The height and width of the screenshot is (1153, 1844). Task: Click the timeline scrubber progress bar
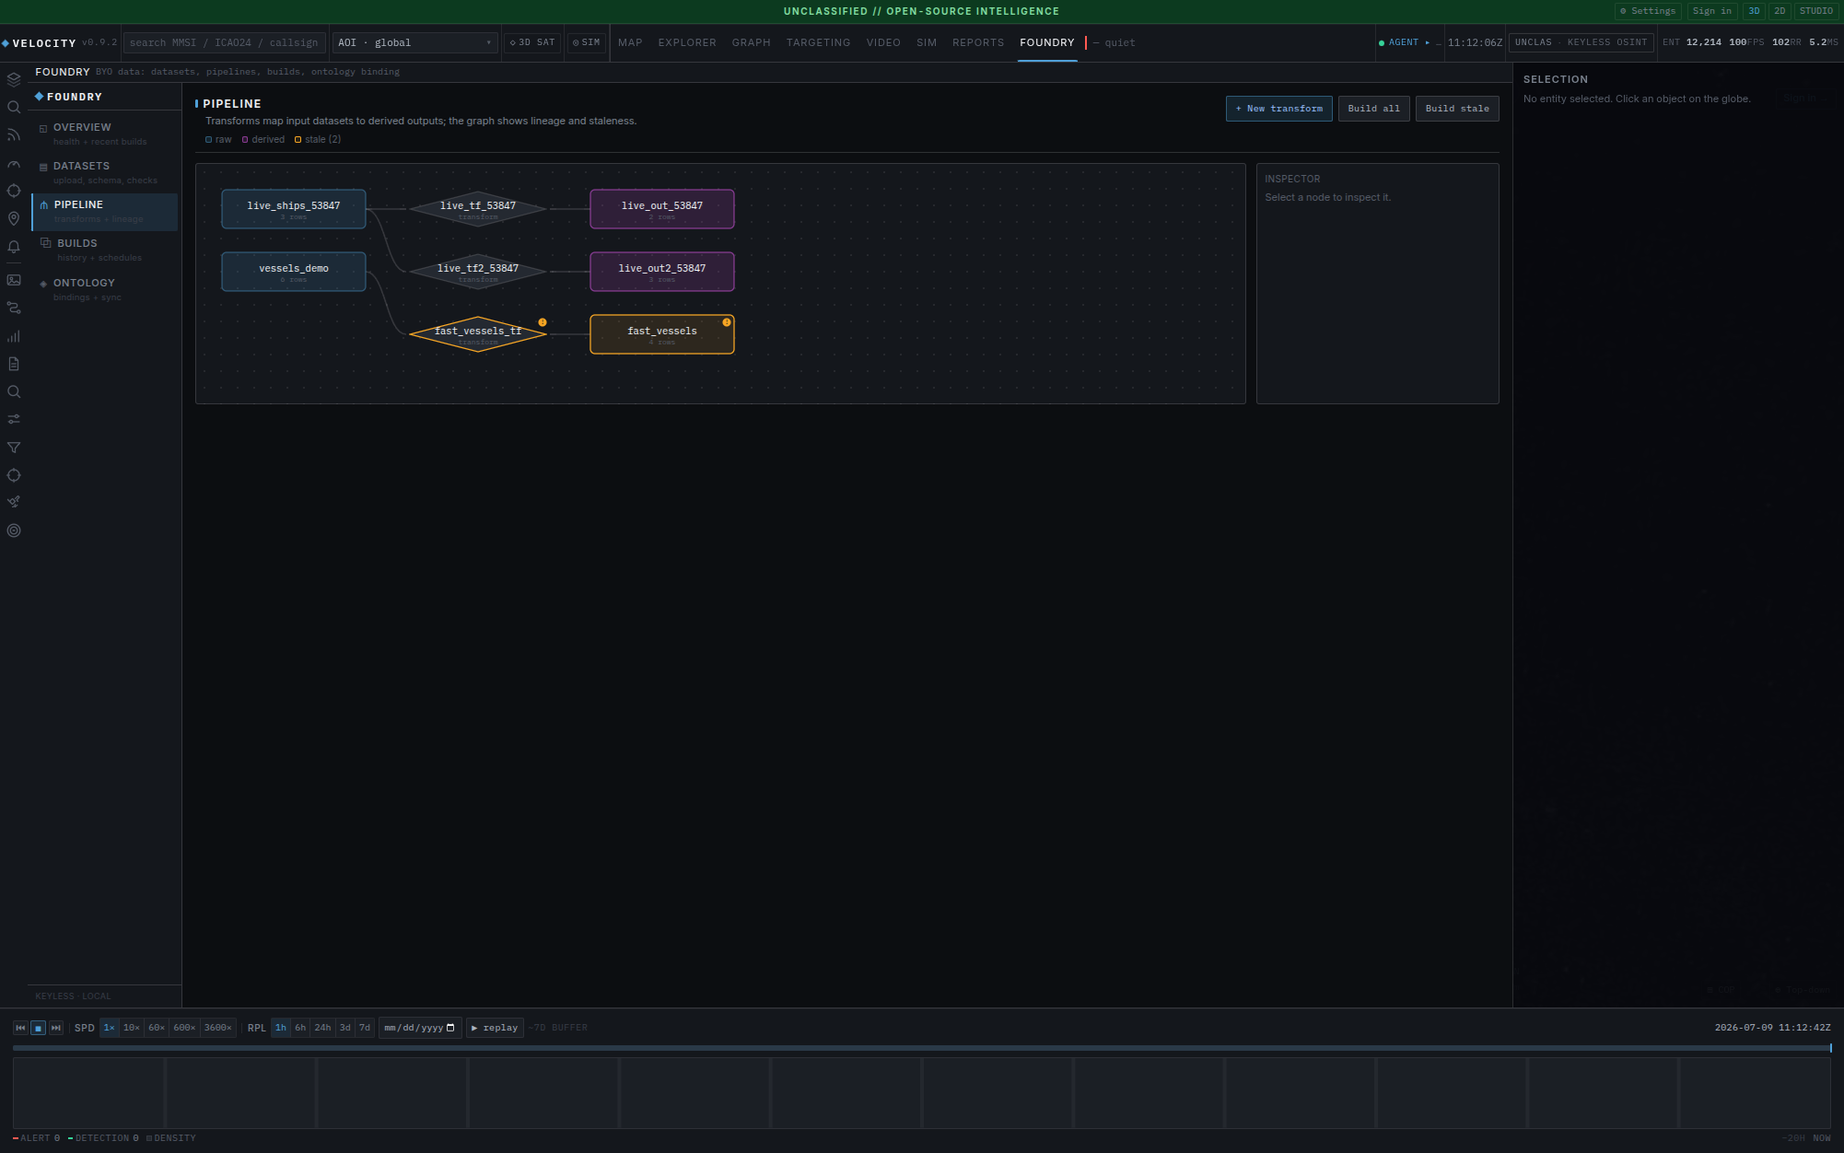pos(922,1048)
